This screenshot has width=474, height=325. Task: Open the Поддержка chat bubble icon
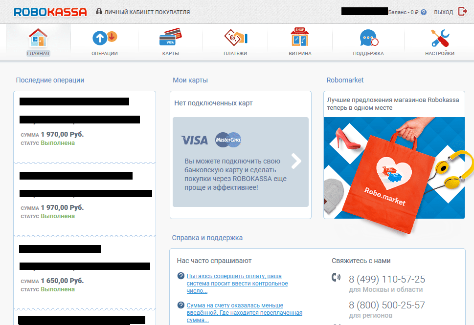click(369, 38)
